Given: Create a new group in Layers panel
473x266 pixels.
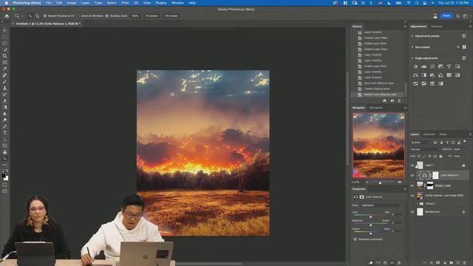Looking at the screenshot, I should coord(452,263).
